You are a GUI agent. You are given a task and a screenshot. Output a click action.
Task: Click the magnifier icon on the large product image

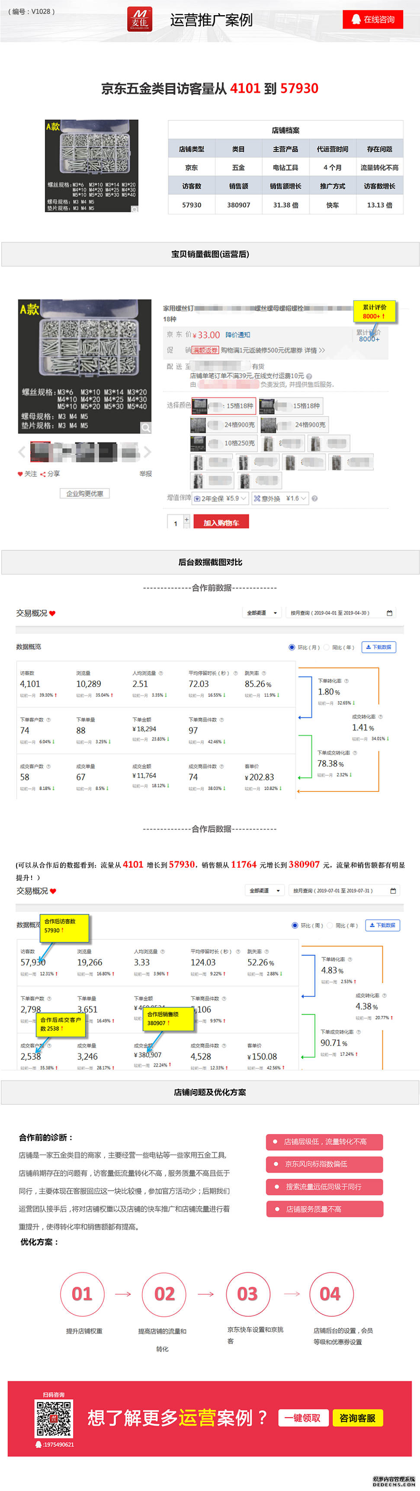[146, 428]
